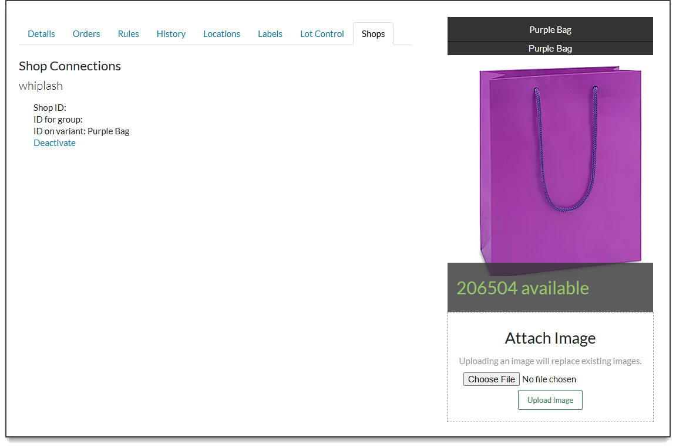Switch to the Orders tab
The height and width of the screenshot is (448, 676).
(x=86, y=34)
